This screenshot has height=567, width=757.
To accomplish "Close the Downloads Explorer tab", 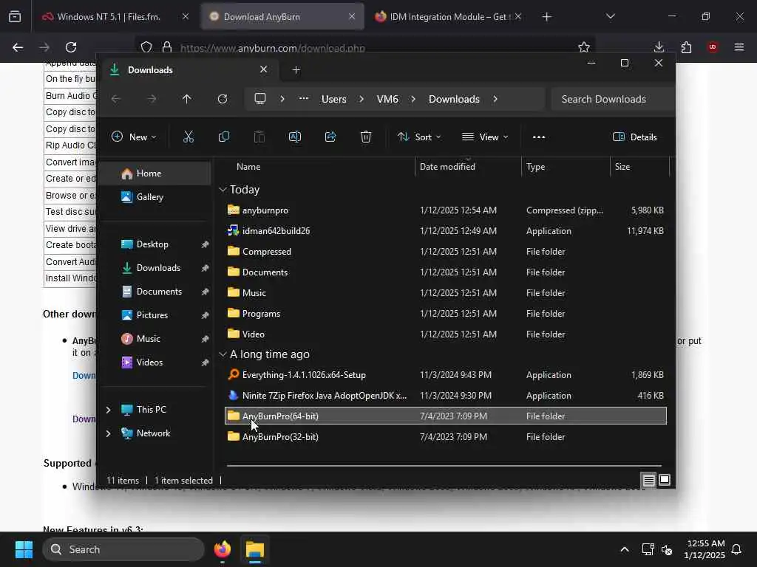I will coord(264,69).
